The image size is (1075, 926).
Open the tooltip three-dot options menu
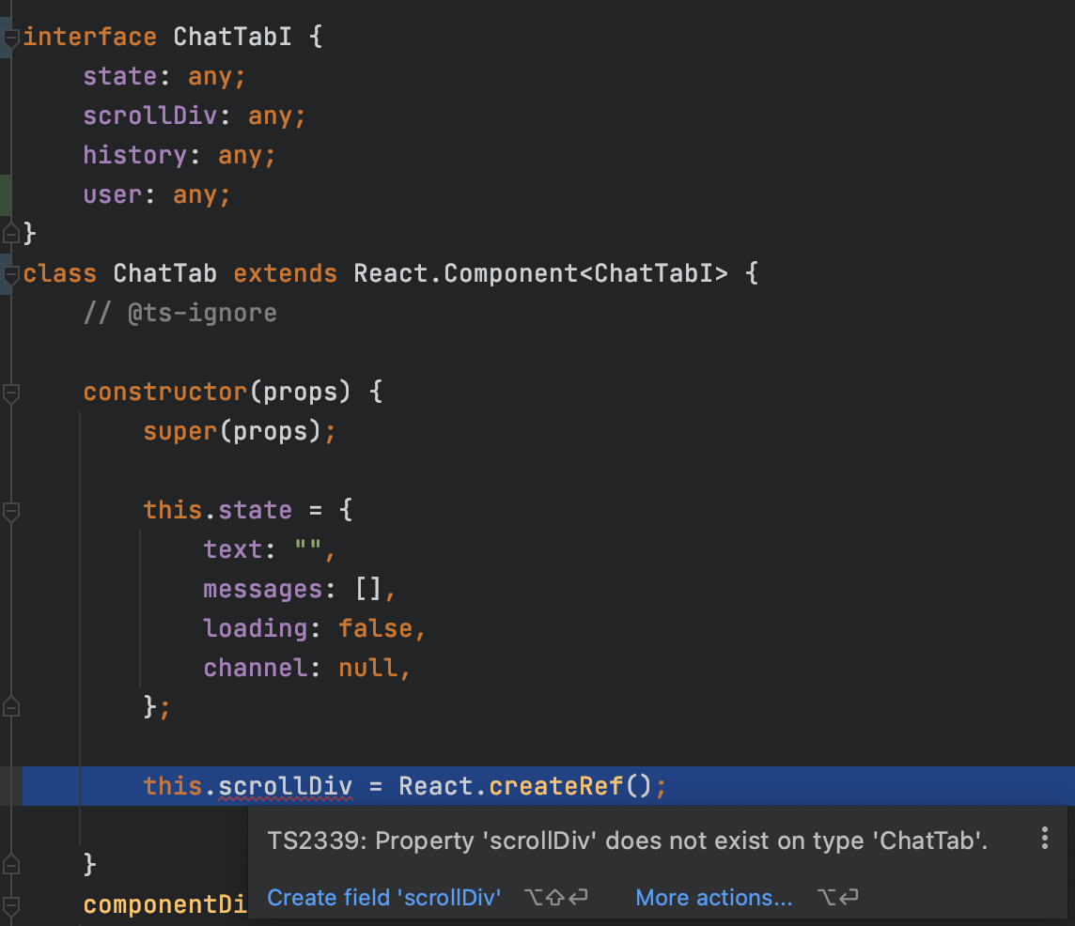pyautogui.click(x=1044, y=839)
